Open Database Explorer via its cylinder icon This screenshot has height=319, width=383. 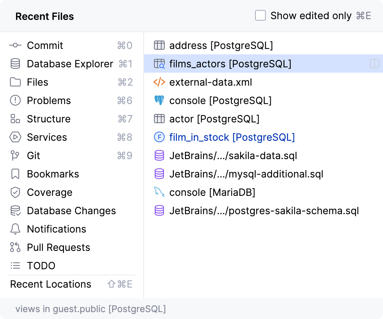(x=15, y=64)
